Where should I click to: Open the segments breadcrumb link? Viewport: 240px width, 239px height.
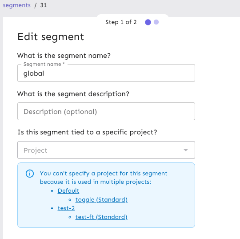click(x=17, y=5)
